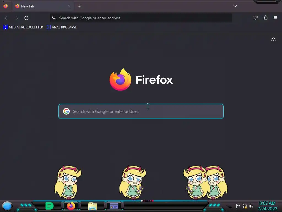
Task: Focus the top address bar field
Action: point(141,18)
